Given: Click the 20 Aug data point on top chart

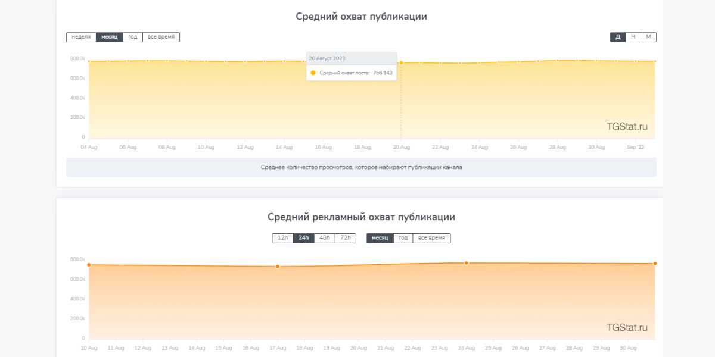Looking at the screenshot, I should click(401, 62).
